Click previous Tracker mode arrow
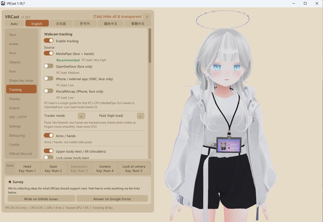The image size is (323, 222). (81, 116)
